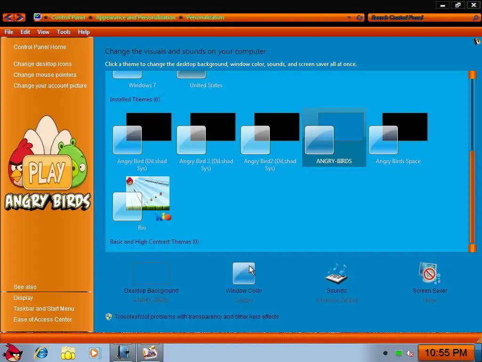Select the Angry Birds Space theme

click(398, 139)
